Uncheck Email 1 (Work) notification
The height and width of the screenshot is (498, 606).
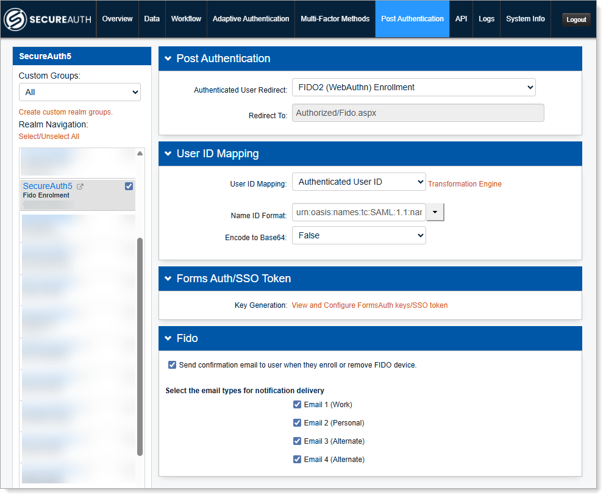(x=297, y=405)
